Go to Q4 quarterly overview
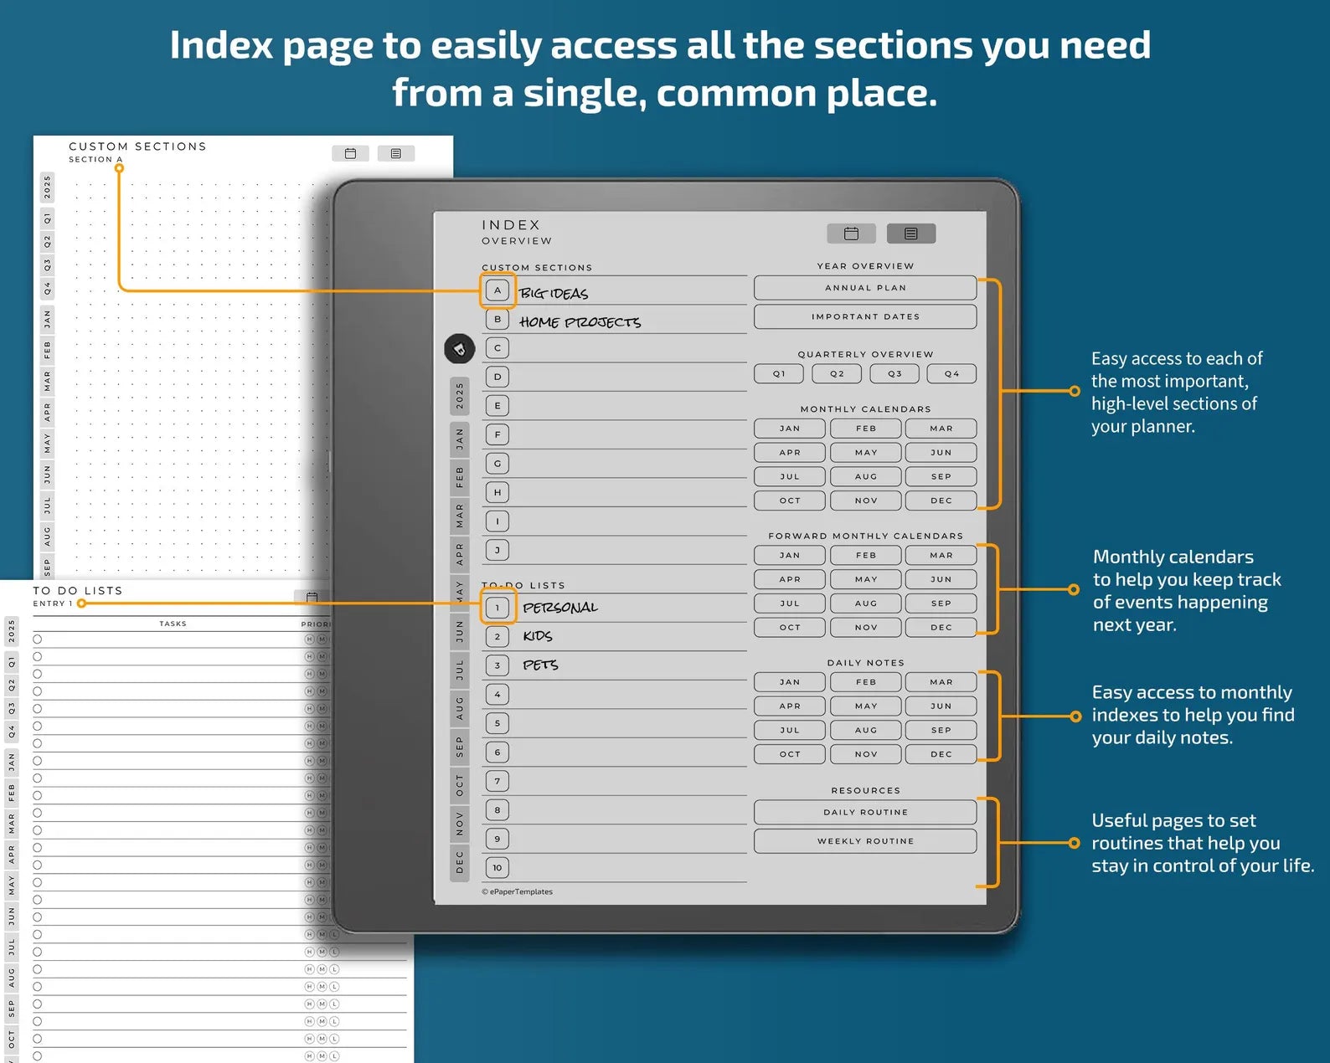 tap(952, 374)
